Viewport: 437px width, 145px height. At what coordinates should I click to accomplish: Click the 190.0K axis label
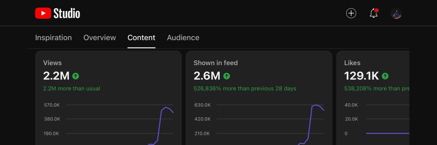coord(52,134)
